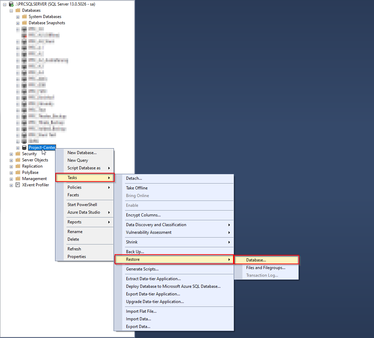This screenshot has height=338, width=374.
Task: Click the PRCSQLSERVER server connection icon
Action: (x=11, y=4)
